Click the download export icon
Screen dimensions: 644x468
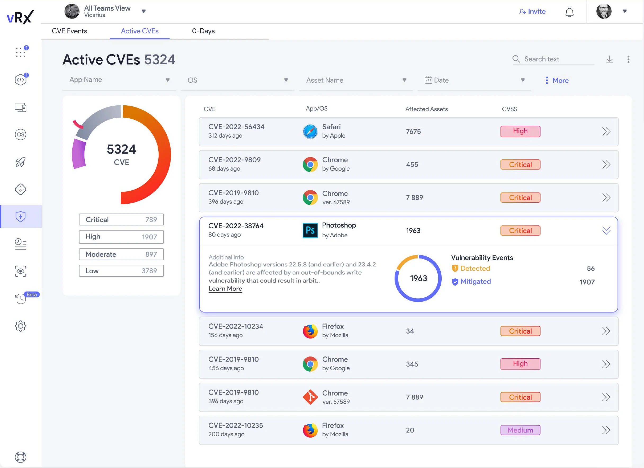609,59
